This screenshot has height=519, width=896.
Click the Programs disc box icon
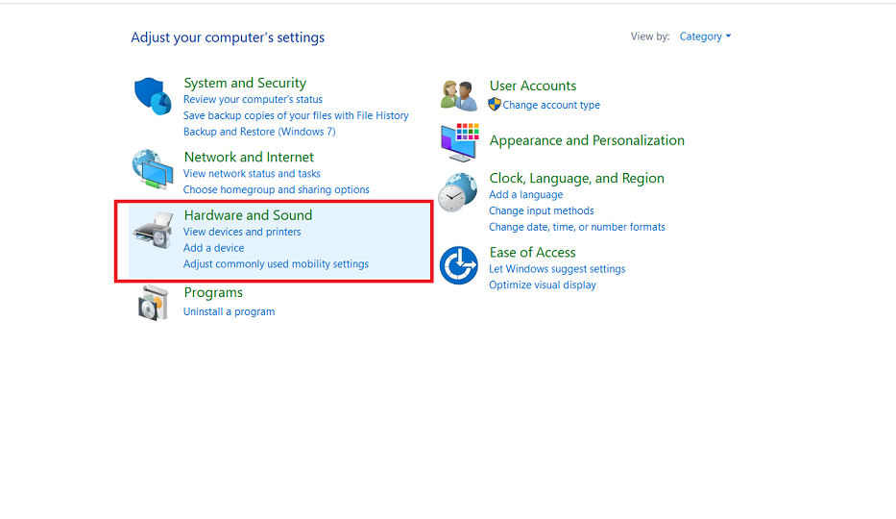tap(153, 303)
